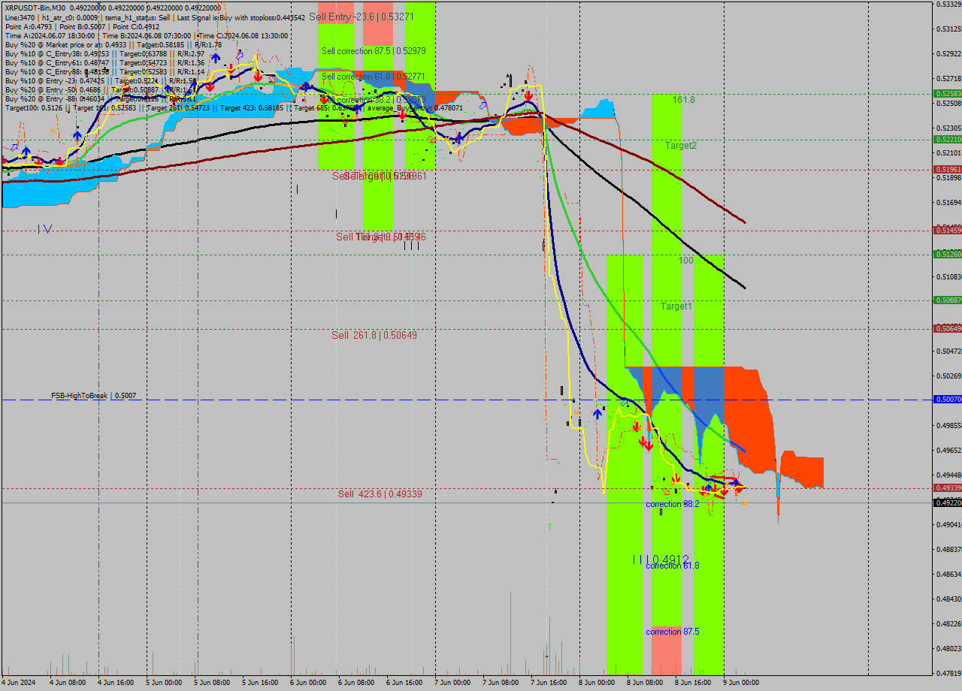Click the 'Sell correction 61.8 | 0.52771' label
962x691 pixels.
pos(374,77)
